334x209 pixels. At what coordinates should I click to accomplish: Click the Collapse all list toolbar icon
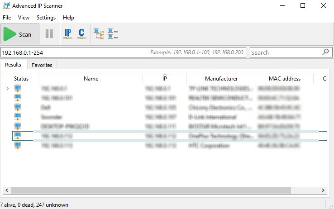click(x=113, y=34)
